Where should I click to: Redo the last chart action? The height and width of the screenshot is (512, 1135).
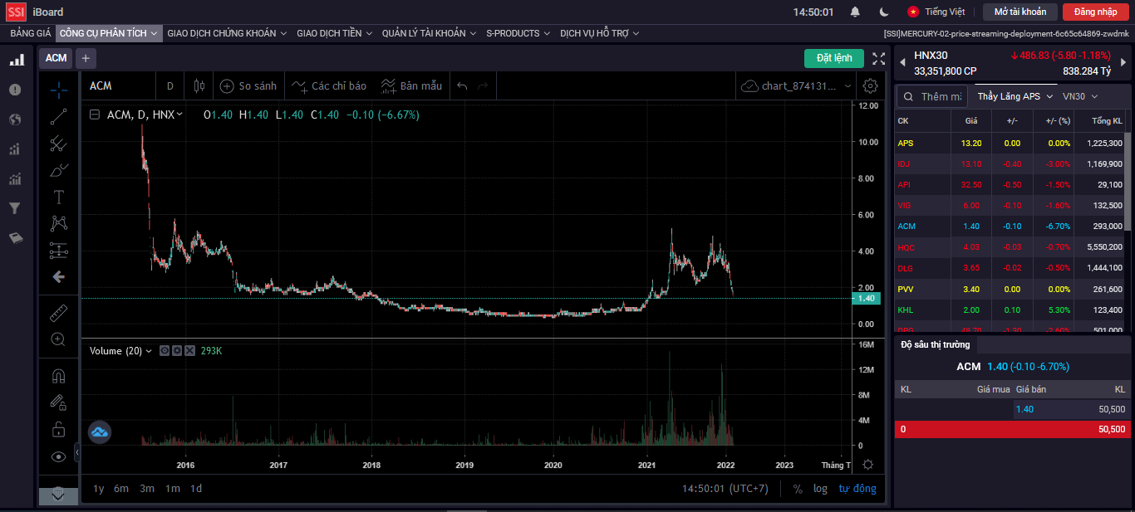click(483, 85)
